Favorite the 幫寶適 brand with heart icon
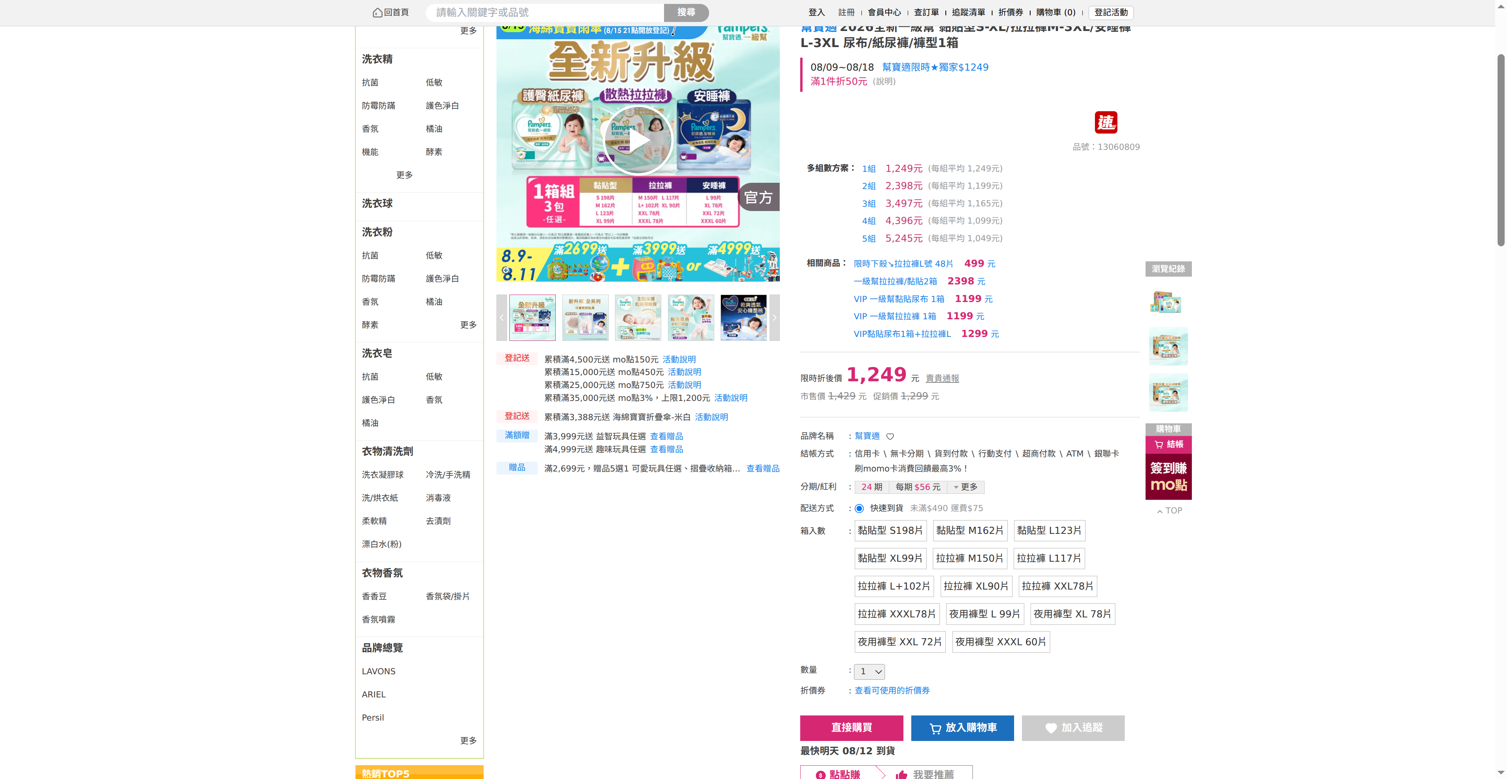 pyautogui.click(x=890, y=436)
